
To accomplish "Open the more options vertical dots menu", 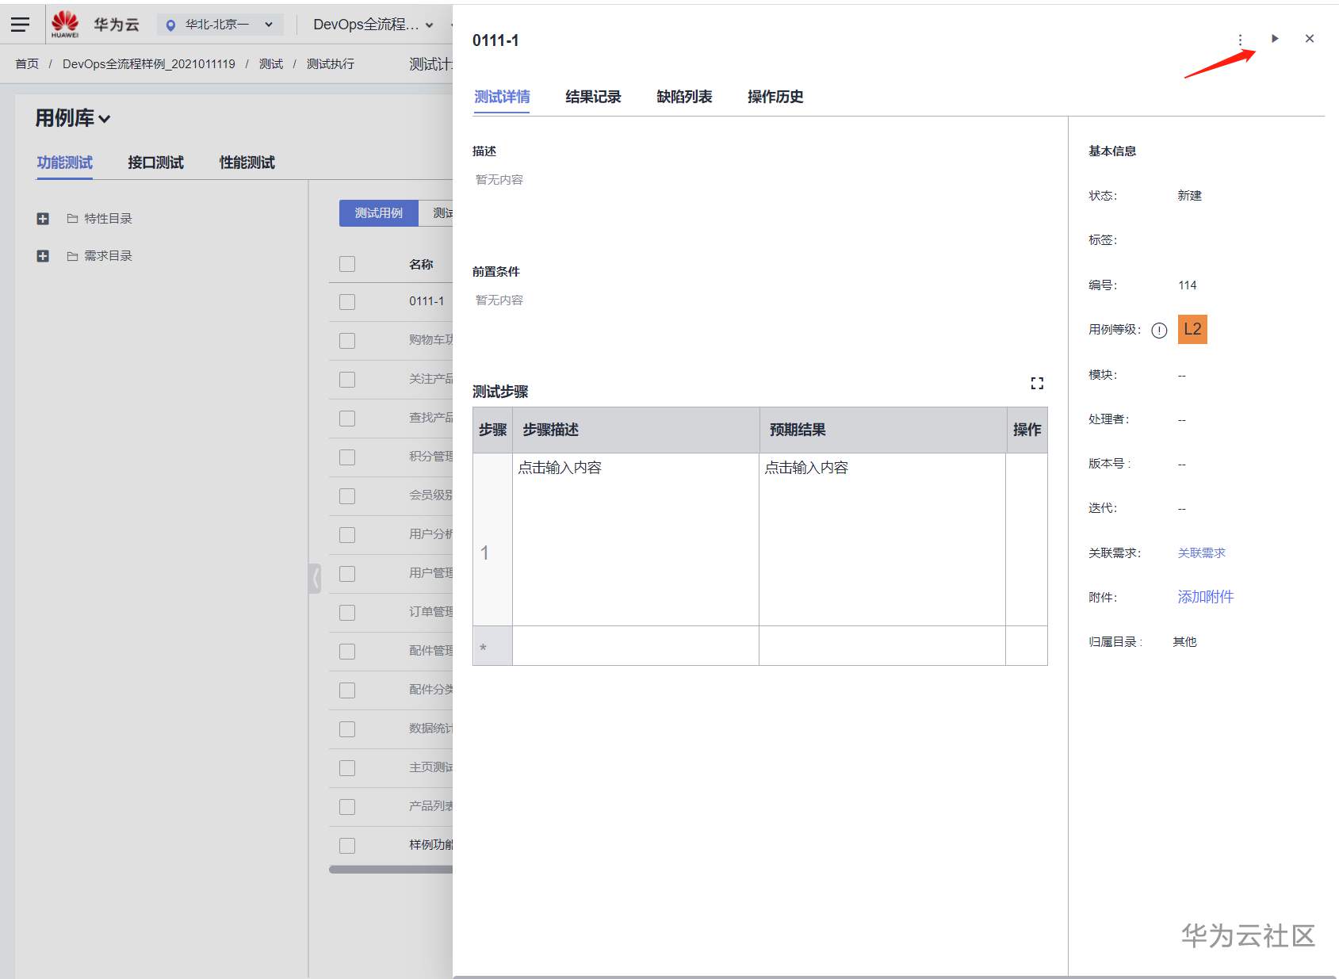I will [x=1241, y=39].
